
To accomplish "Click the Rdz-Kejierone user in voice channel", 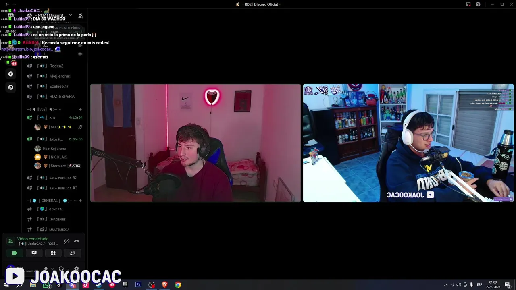I will tap(59, 149).
